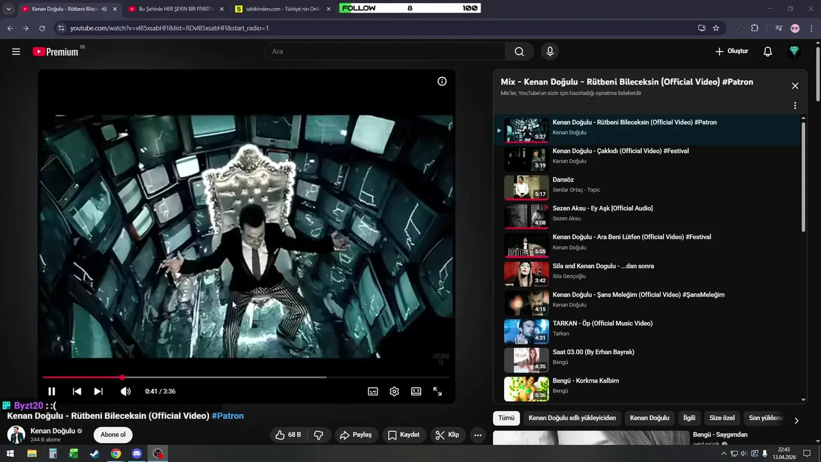Focus the Ara search box
The width and height of the screenshot is (821, 462).
point(385,51)
